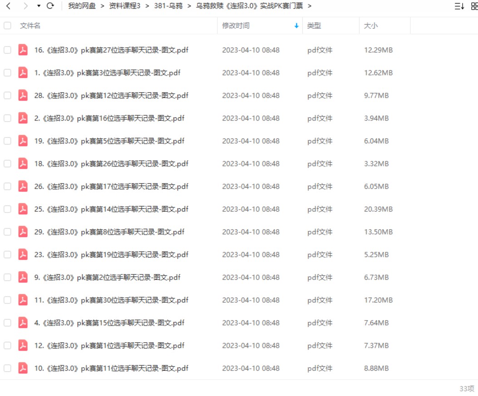Check the box for file 2. 第16位选手
This screenshot has height=396, width=478.
point(7,118)
